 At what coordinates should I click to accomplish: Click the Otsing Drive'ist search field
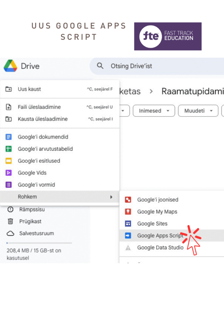(x=157, y=66)
